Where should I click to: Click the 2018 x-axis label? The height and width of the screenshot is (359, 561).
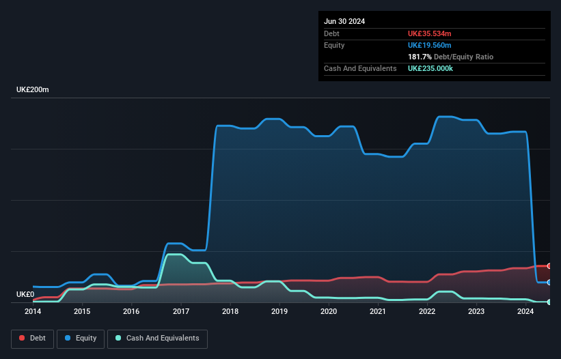(230, 311)
